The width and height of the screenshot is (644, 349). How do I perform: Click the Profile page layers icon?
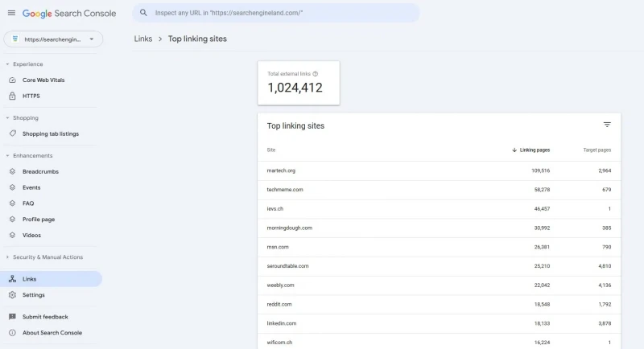pos(12,220)
